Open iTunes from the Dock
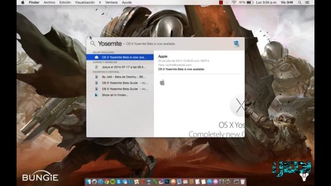Viewport: 331px width, 186px height. click(216, 181)
